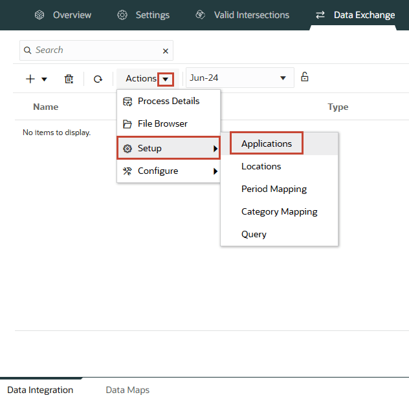Click the 'No items to display.' text
Screen dimensions: 409x395
tap(56, 133)
